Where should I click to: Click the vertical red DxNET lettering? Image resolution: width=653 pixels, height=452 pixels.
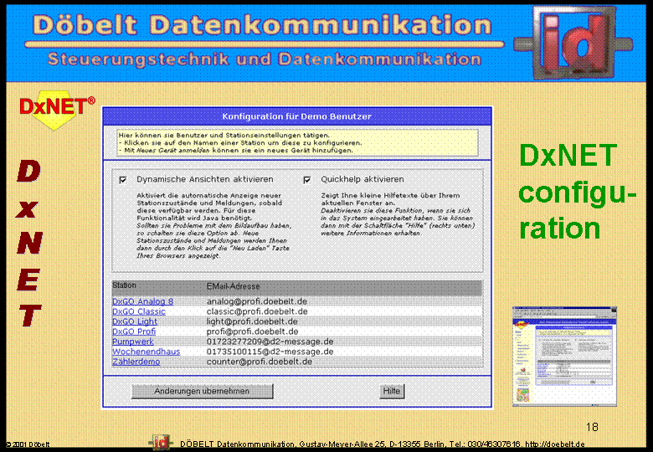[29, 244]
